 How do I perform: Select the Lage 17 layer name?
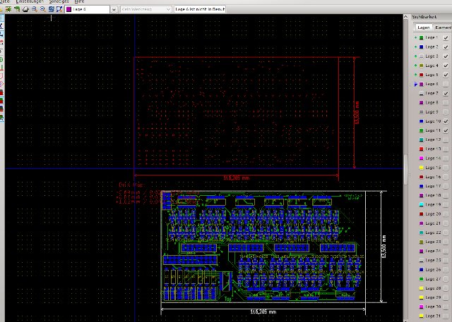point(433,186)
